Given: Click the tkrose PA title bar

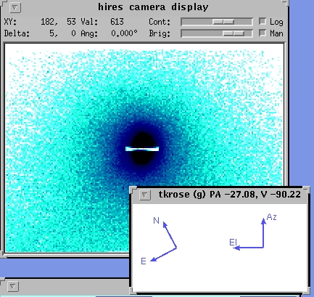Looking at the screenshot, I should pos(229,195).
